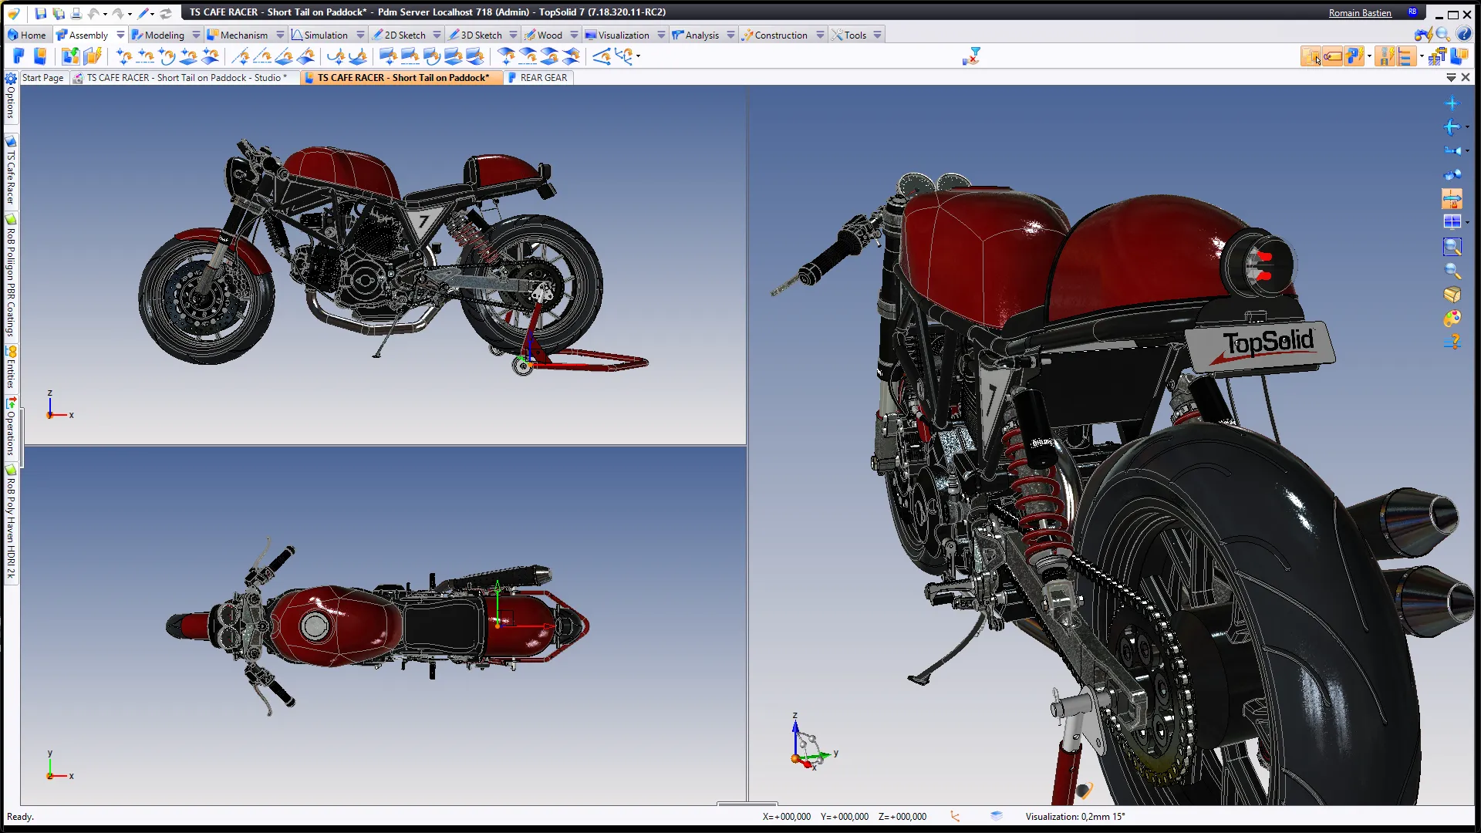Click the Save icon in the quick access bar
This screenshot has height=833, width=1481.
coord(40,13)
